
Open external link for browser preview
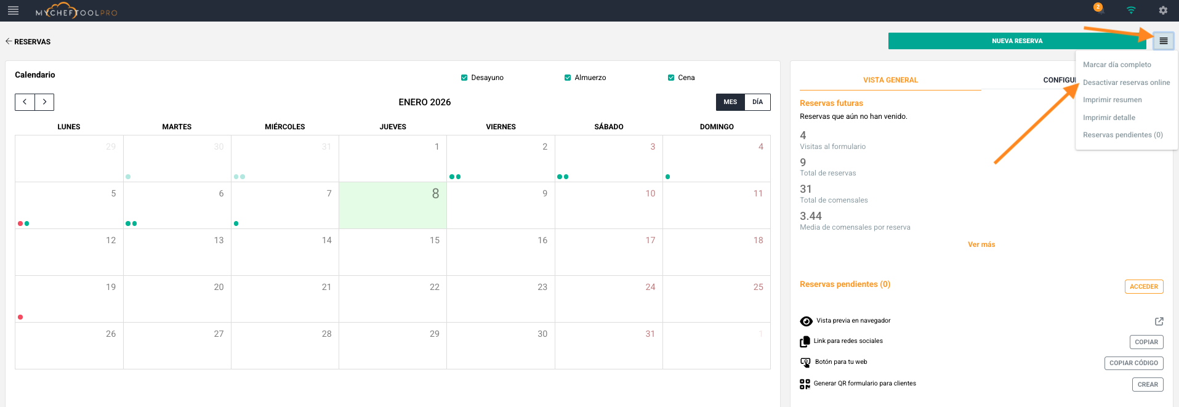click(x=1159, y=321)
